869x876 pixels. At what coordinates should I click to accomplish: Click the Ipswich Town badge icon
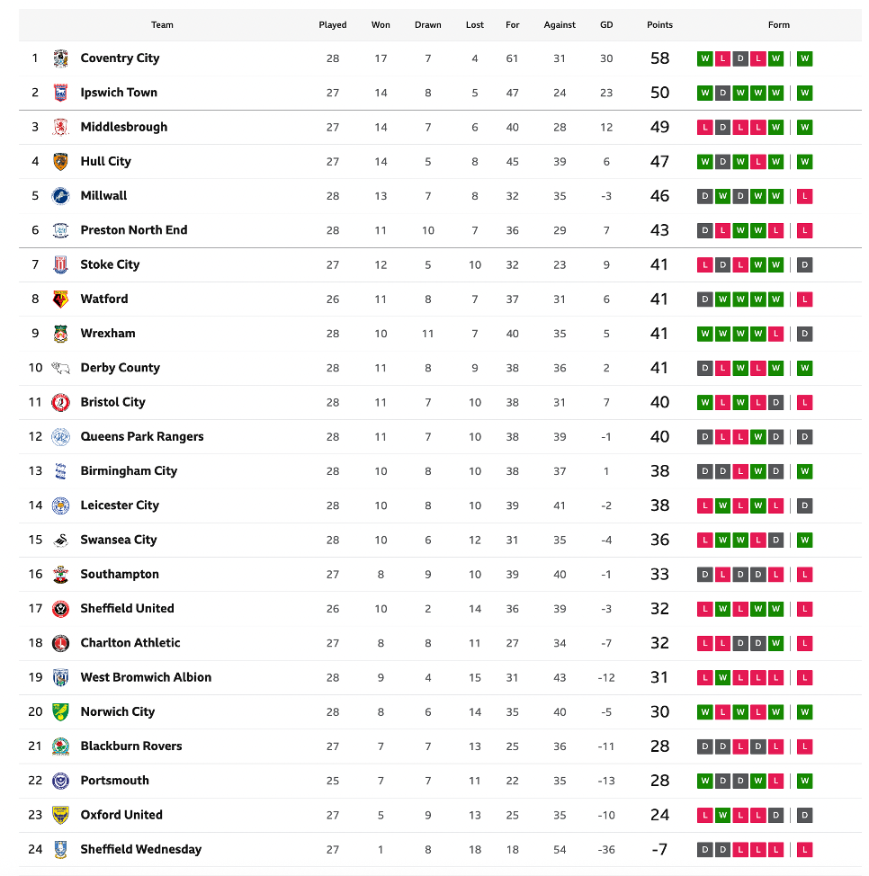[x=60, y=93]
